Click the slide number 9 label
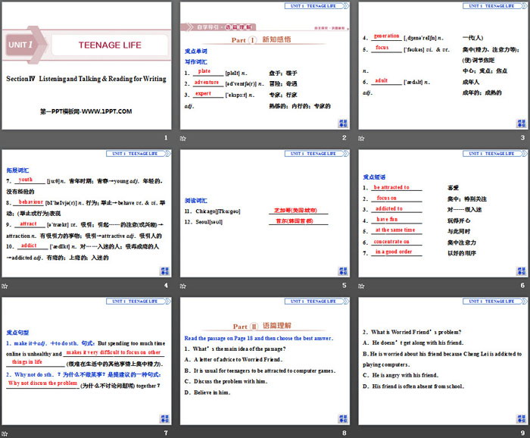This screenshot has width=530, height=438. tap(522, 433)
